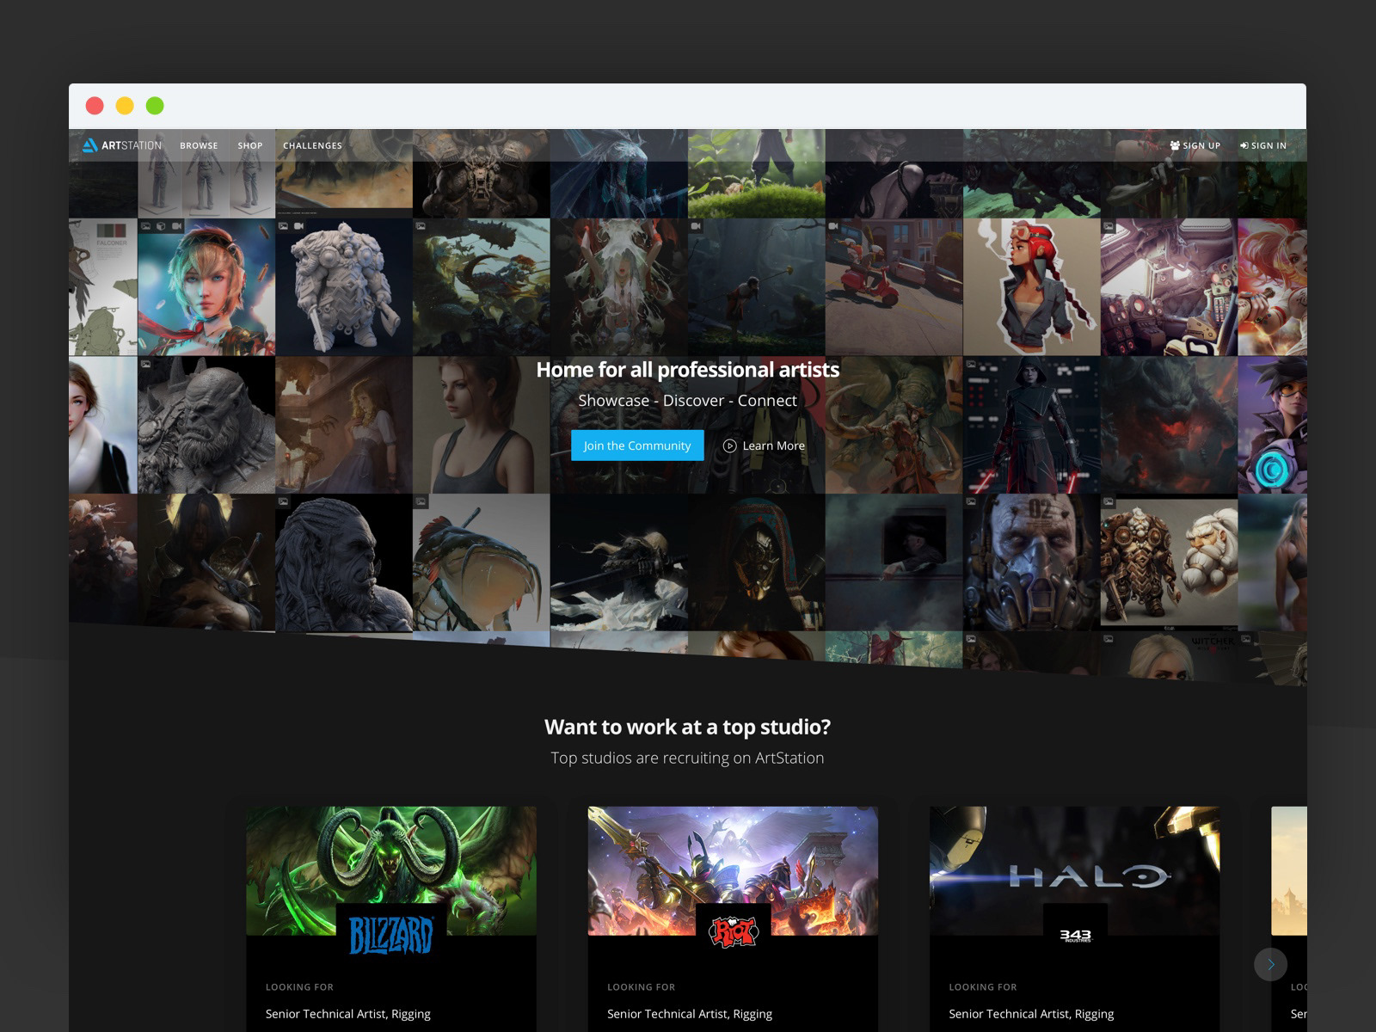Screen dimensions: 1376x1032
Task: Open the Riot Games job card image
Action: tap(733, 870)
